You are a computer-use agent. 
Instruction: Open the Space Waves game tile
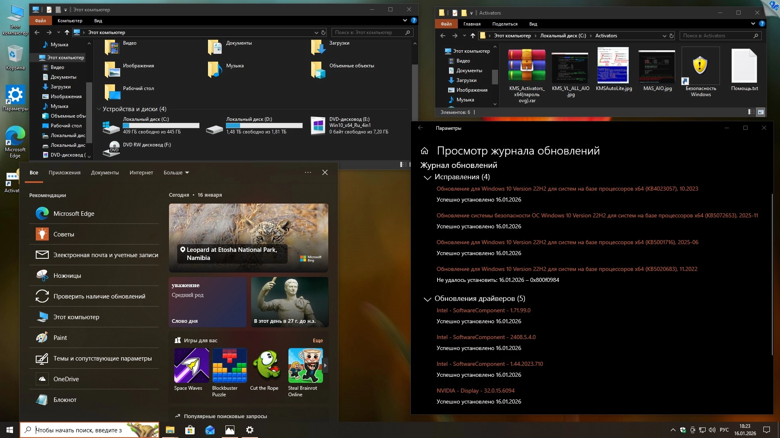pos(191,365)
